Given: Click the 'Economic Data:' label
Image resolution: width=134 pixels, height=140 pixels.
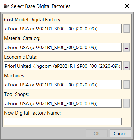Looking at the screenshot, I should (x=21, y=57).
